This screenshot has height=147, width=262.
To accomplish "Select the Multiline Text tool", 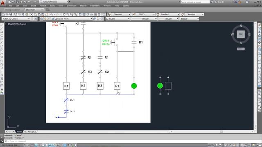I will coord(2,89).
